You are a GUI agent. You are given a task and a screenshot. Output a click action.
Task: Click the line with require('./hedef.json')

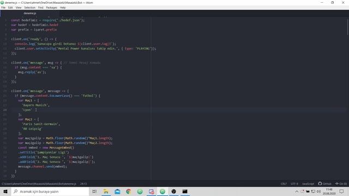(x=48, y=20)
